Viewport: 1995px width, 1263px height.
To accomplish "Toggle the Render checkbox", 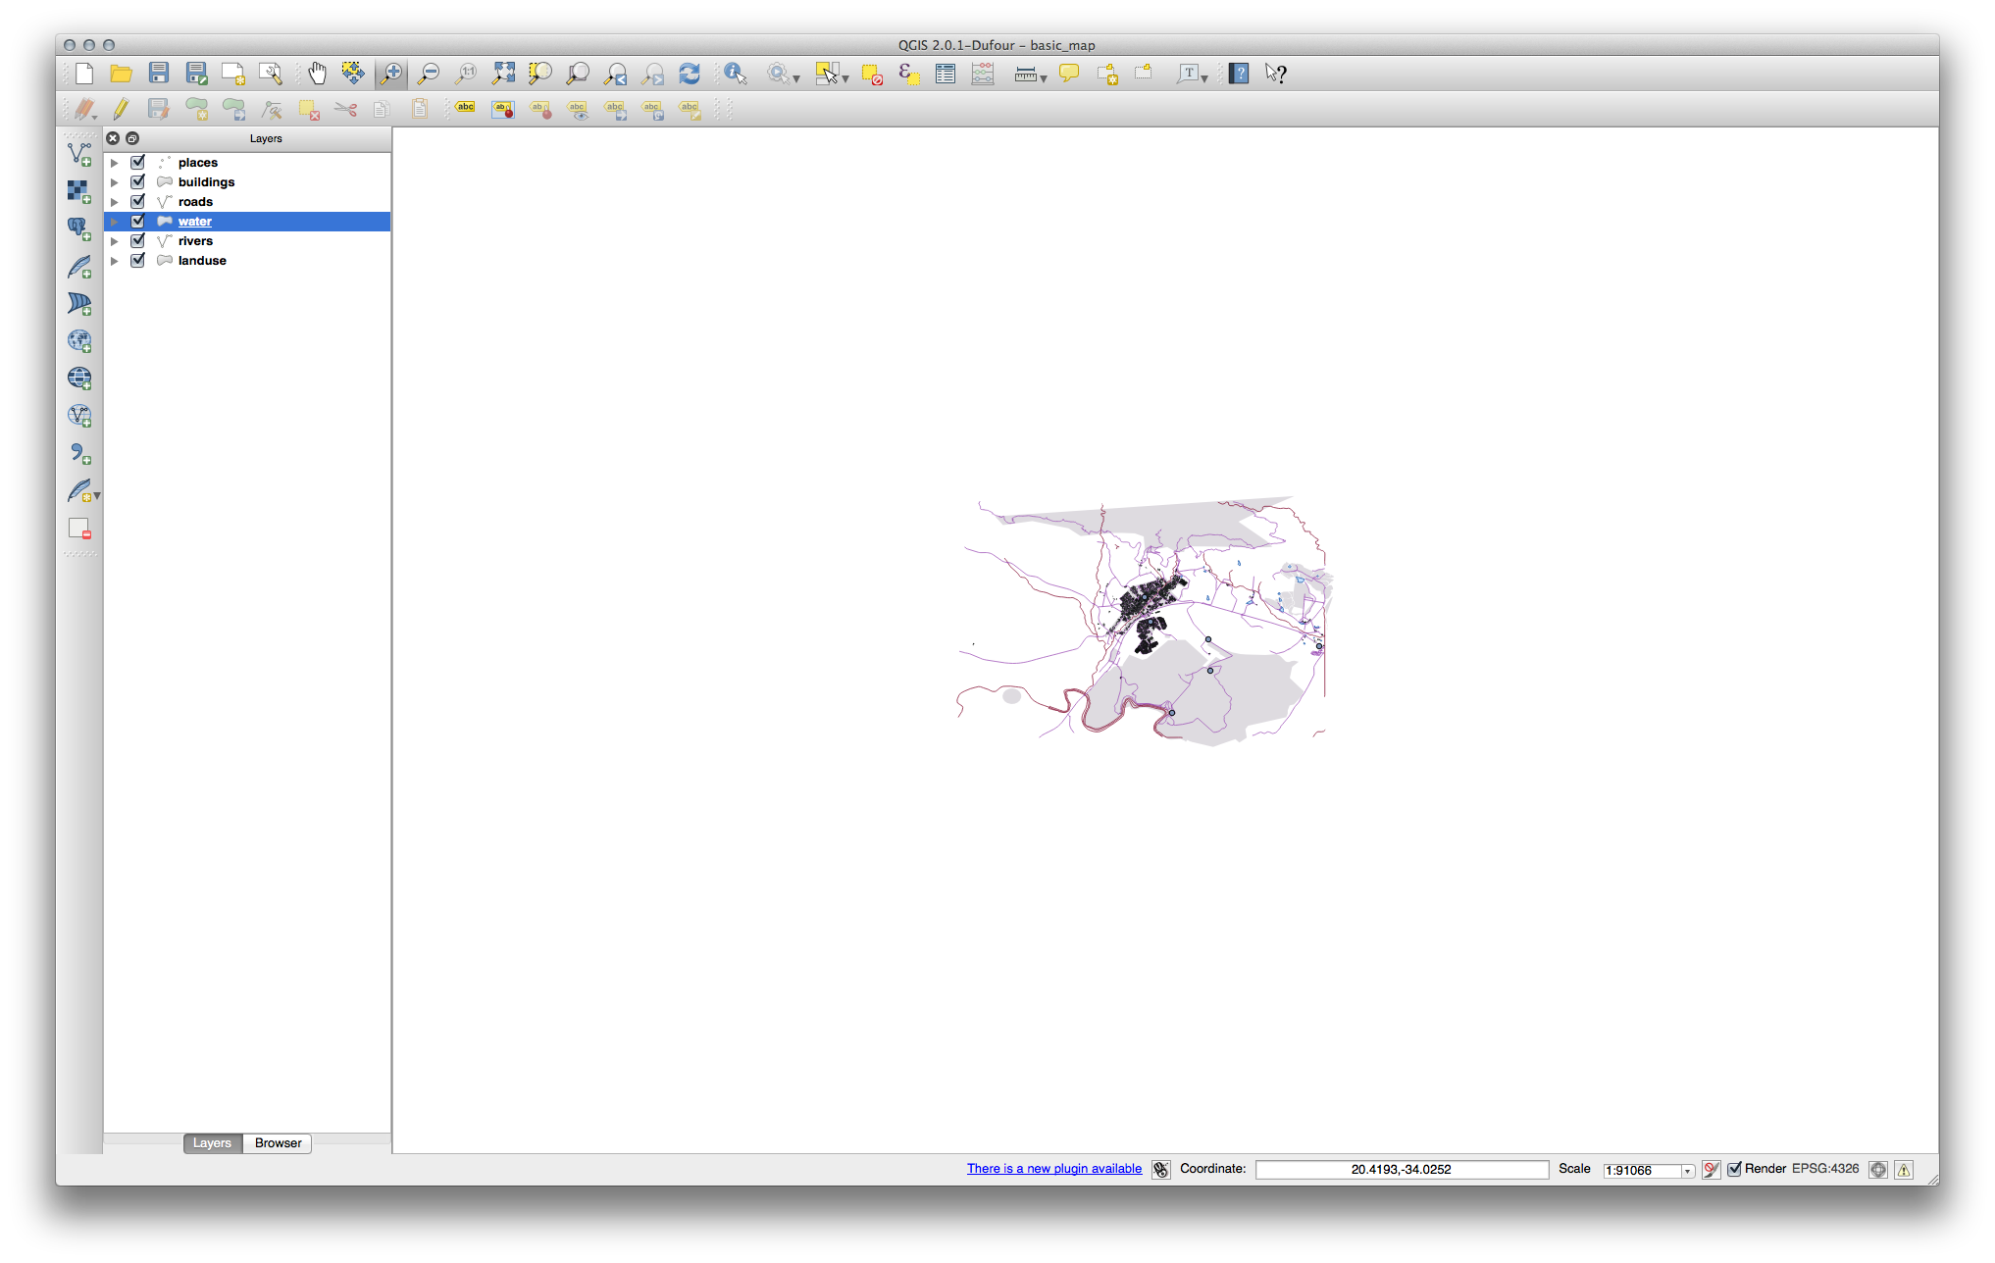I will pos(1734,1169).
